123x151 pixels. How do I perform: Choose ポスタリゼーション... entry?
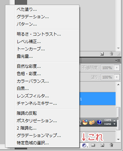(47, 121)
